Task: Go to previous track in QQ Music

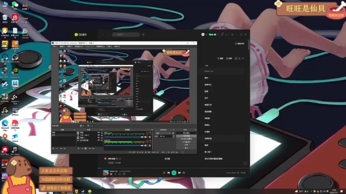Action: pos(168,173)
